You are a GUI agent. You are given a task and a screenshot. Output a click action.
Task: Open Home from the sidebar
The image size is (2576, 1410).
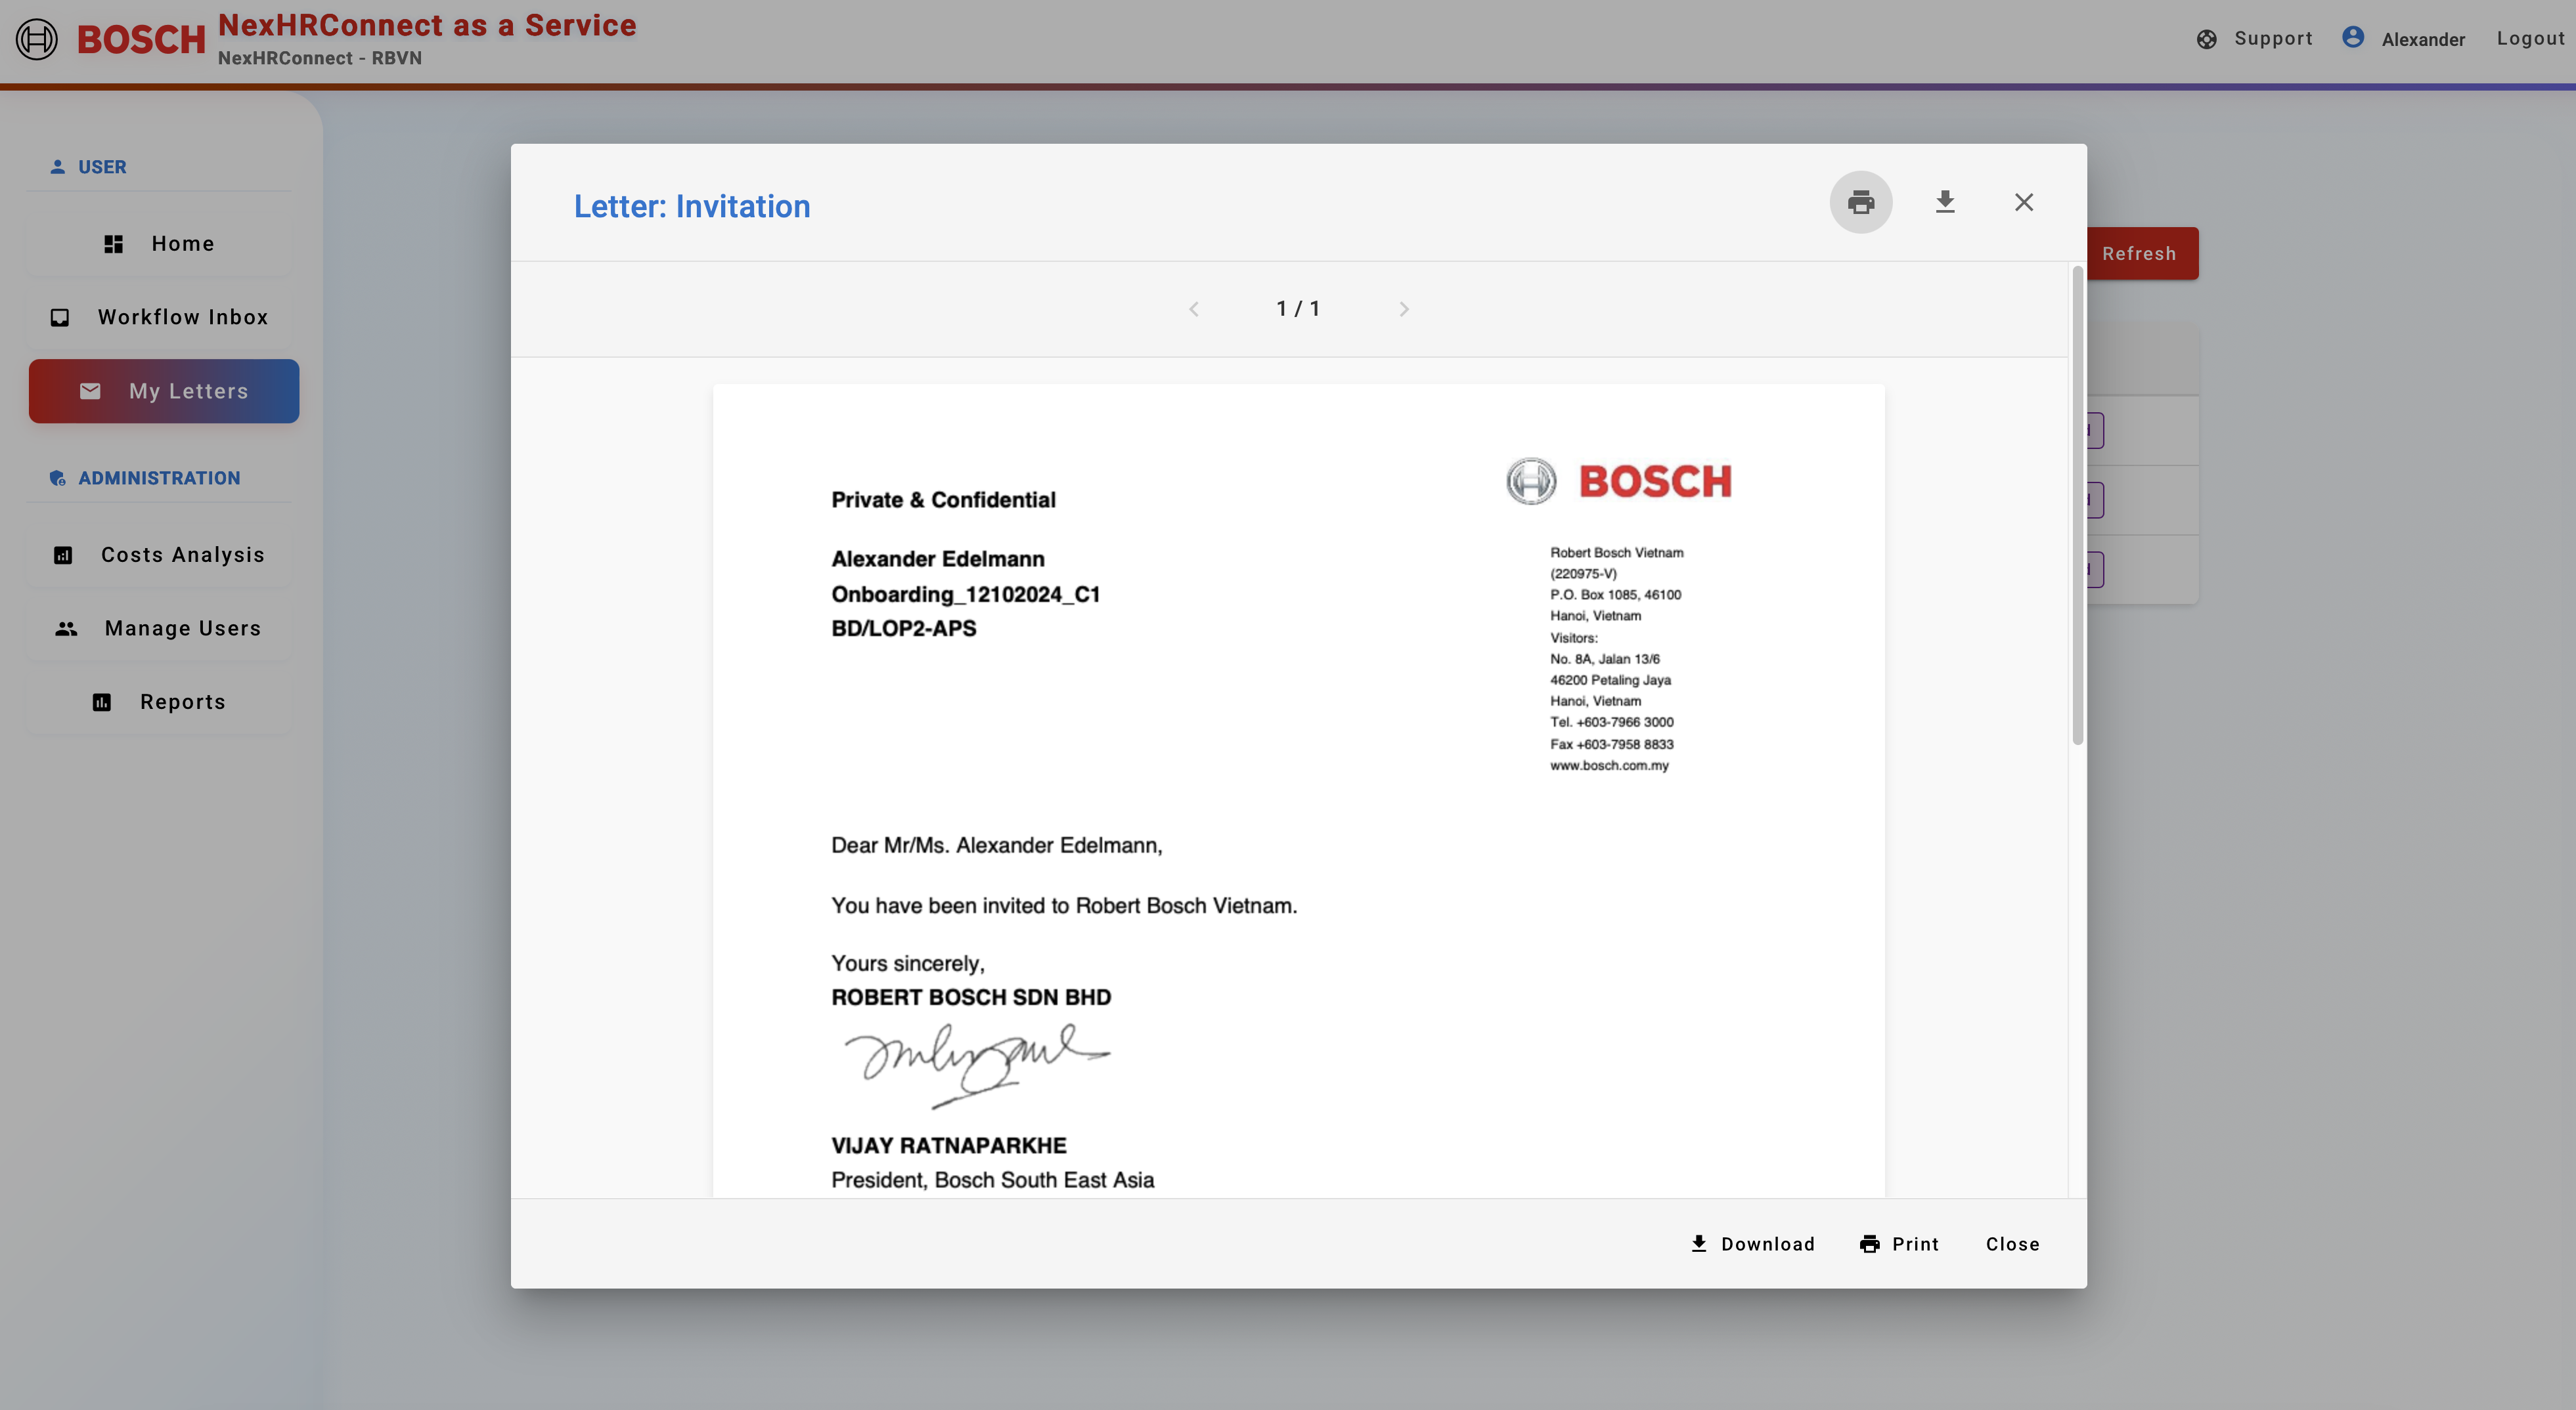pyautogui.click(x=160, y=244)
